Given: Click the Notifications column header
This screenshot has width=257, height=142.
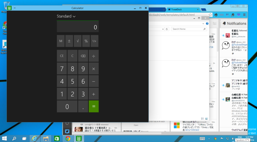Looking at the screenshot, I should 235,23.
